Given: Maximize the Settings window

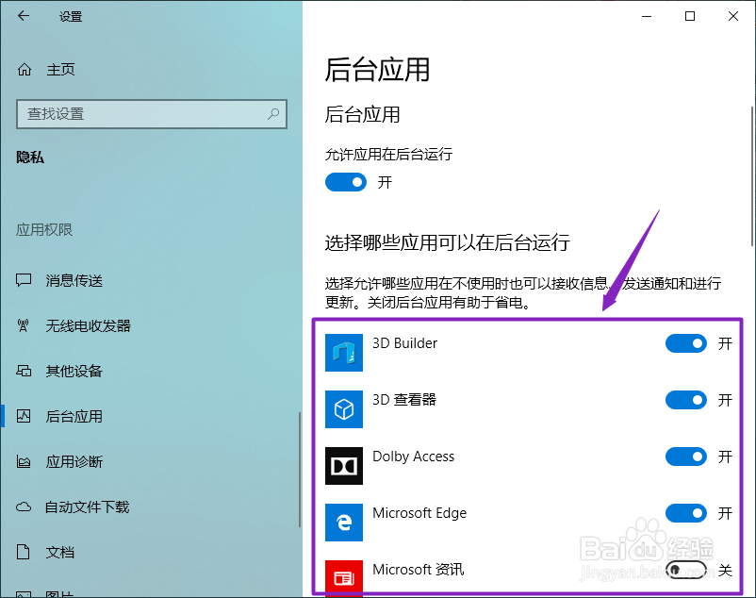Looking at the screenshot, I should tap(690, 16).
